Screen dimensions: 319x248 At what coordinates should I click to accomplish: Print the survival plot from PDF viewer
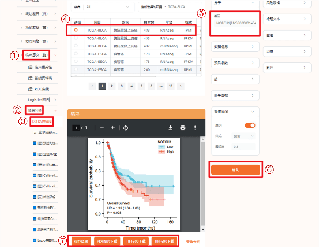[183, 128]
